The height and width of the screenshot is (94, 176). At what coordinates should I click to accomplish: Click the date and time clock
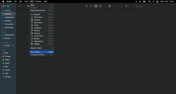point(167,2)
